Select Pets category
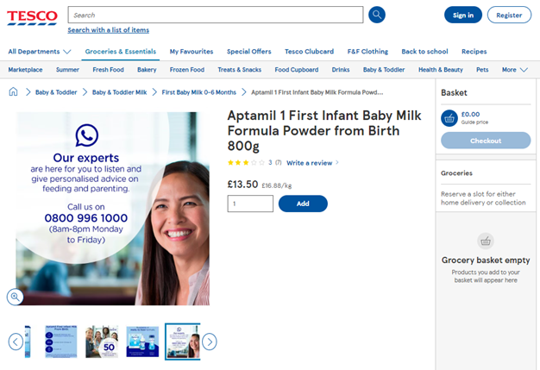 [x=482, y=70]
